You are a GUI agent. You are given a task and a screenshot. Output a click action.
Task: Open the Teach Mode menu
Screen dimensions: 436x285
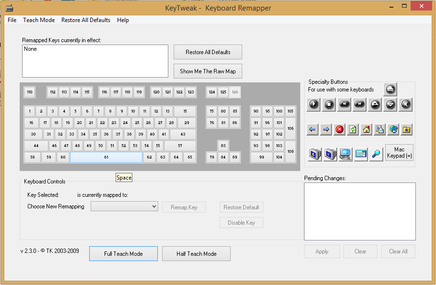click(x=39, y=20)
